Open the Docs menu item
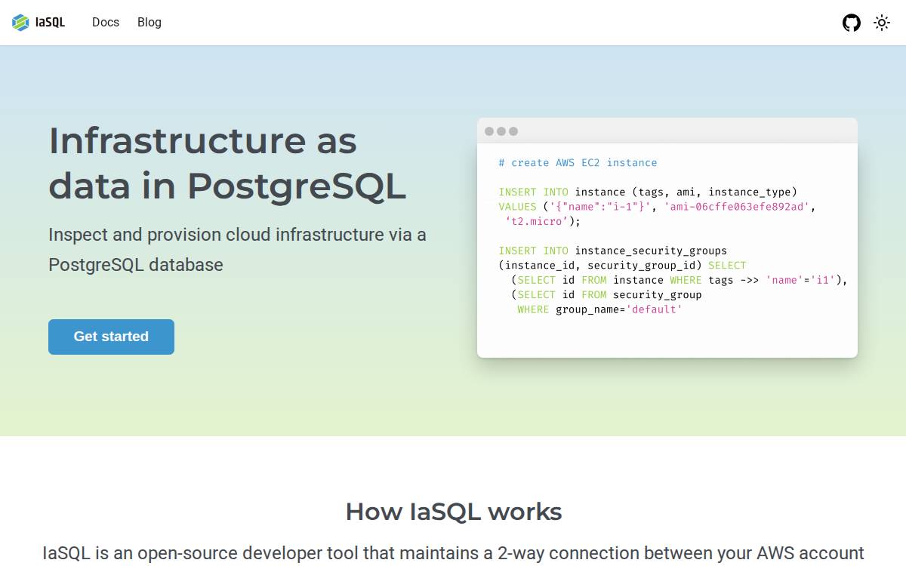Viewport: 906px width, 566px height. tap(106, 23)
